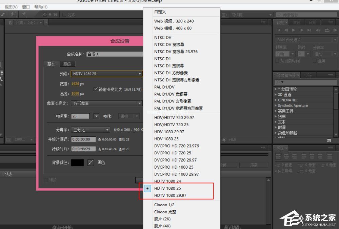The width and height of the screenshot is (339, 229).
Task: Choose the DVCPRO HD 1080 25 preset
Action: click(174, 167)
